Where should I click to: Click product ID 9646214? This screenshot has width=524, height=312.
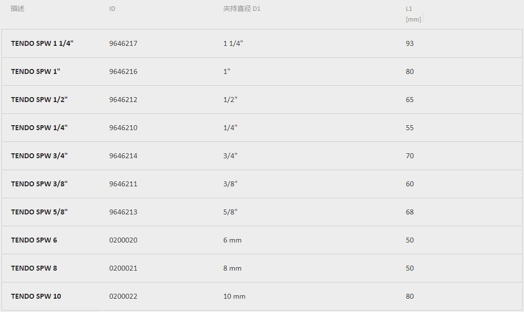click(123, 156)
